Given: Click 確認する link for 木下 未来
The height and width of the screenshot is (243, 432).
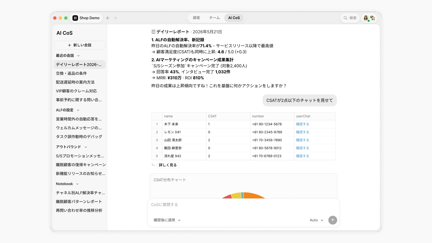Looking at the screenshot, I should pyautogui.click(x=302, y=124).
